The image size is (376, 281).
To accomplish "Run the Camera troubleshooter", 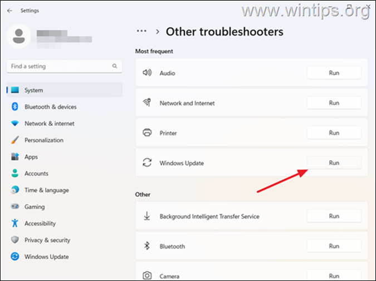I will point(334,275).
